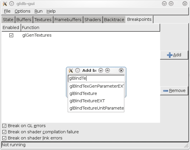Viewport: 190px width, 150px height.
Task: Select glBindTextureEXT suggestion
Action: tap(87, 101)
